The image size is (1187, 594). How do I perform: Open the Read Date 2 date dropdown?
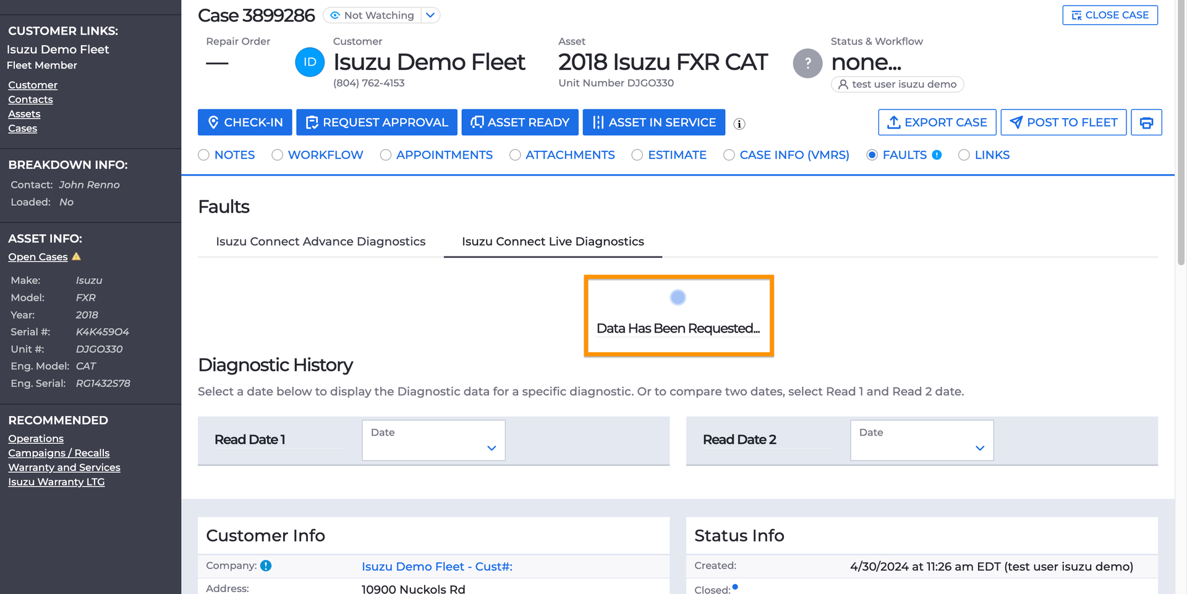[x=922, y=440]
